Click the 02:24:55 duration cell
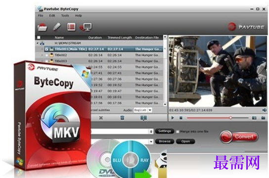The width and height of the screenshot is (269, 178). tap(95, 67)
